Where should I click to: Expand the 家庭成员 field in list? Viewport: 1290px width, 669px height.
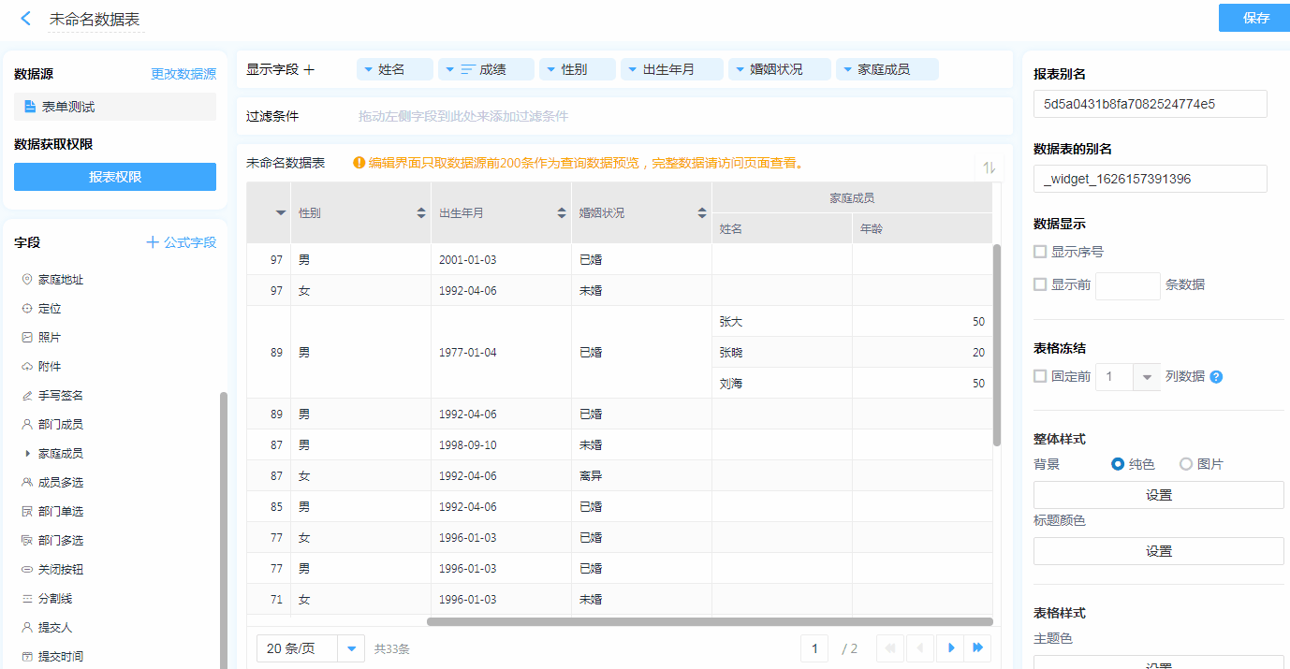27,454
